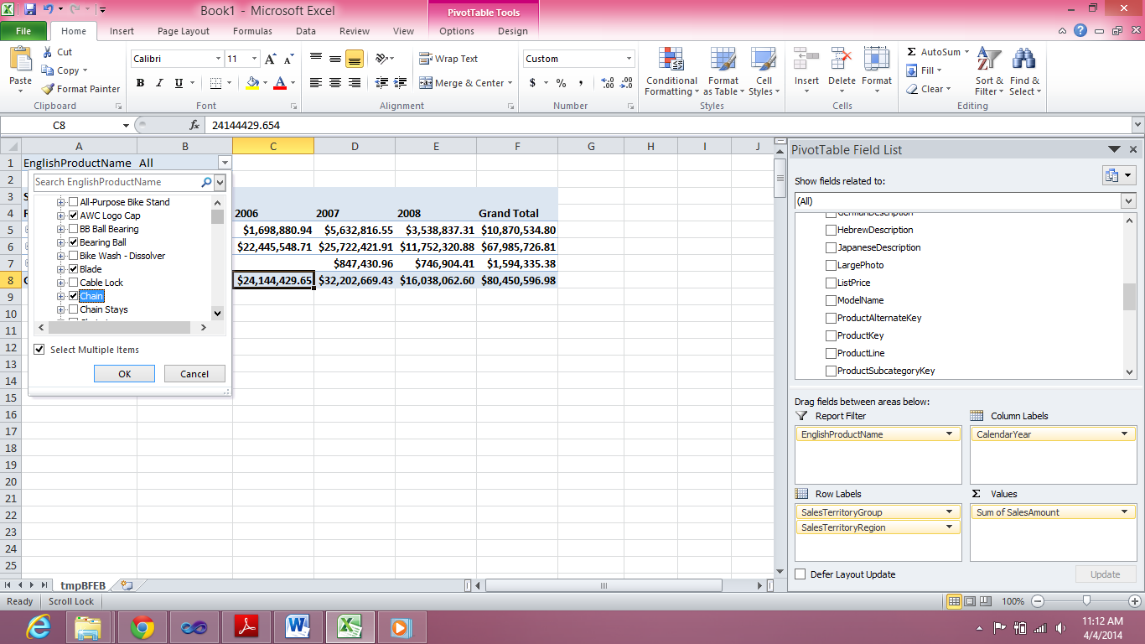Click Cancel in the filter popup
This screenshot has width=1145, height=644.
(x=194, y=374)
